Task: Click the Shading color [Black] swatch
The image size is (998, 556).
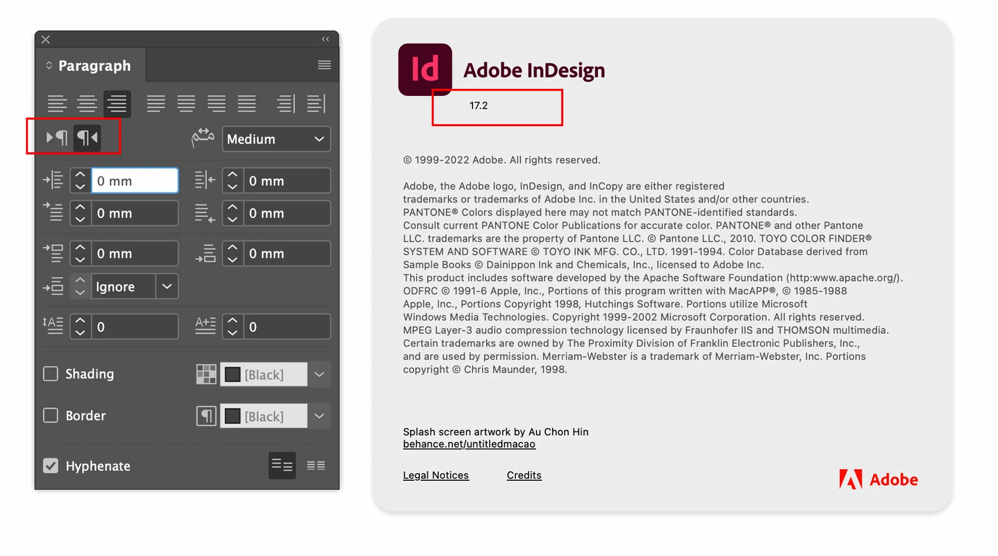Action: coord(264,374)
